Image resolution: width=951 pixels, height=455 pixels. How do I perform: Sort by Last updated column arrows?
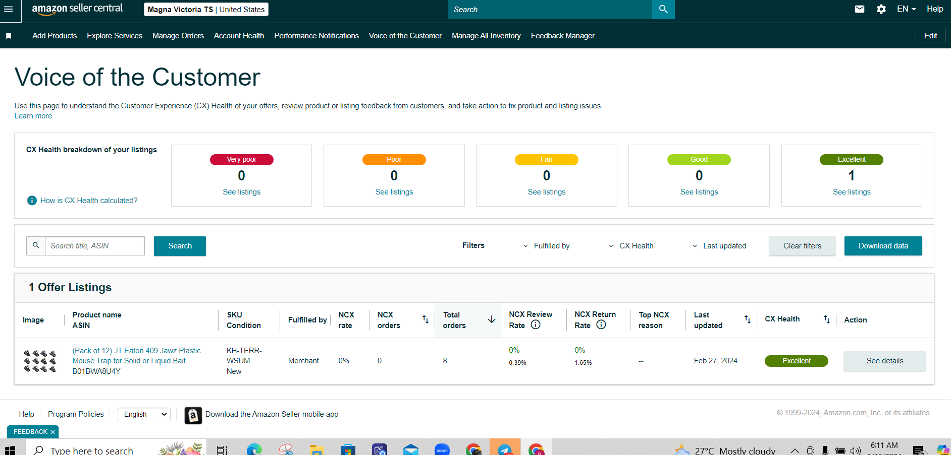748,319
